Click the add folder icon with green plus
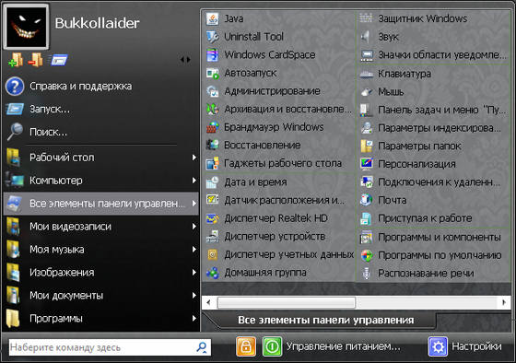Screen dimensions: 516x363 tap(16, 60)
